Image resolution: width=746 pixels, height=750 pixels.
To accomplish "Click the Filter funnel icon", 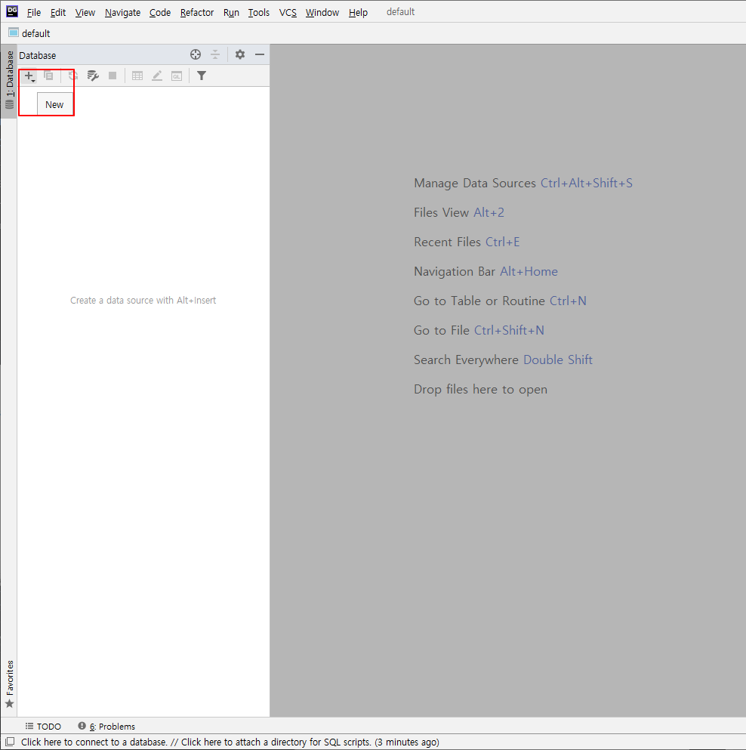I will 202,76.
